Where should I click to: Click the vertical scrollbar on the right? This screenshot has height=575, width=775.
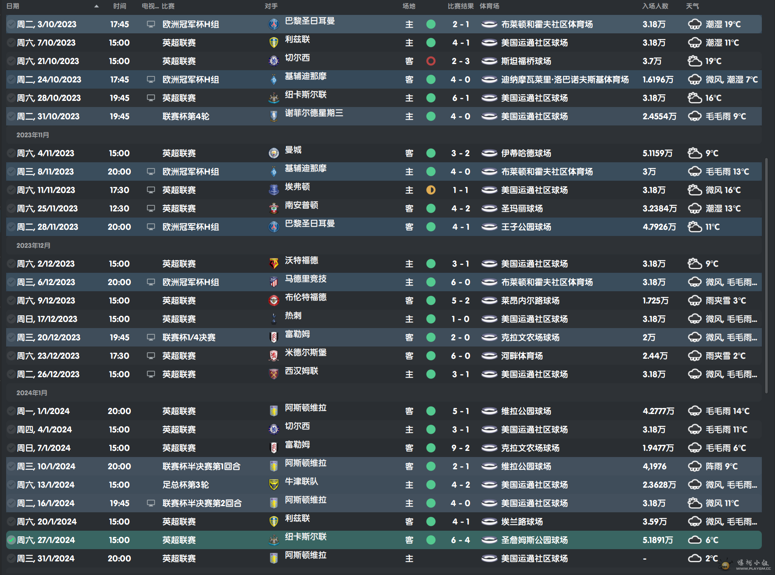(766, 275)
